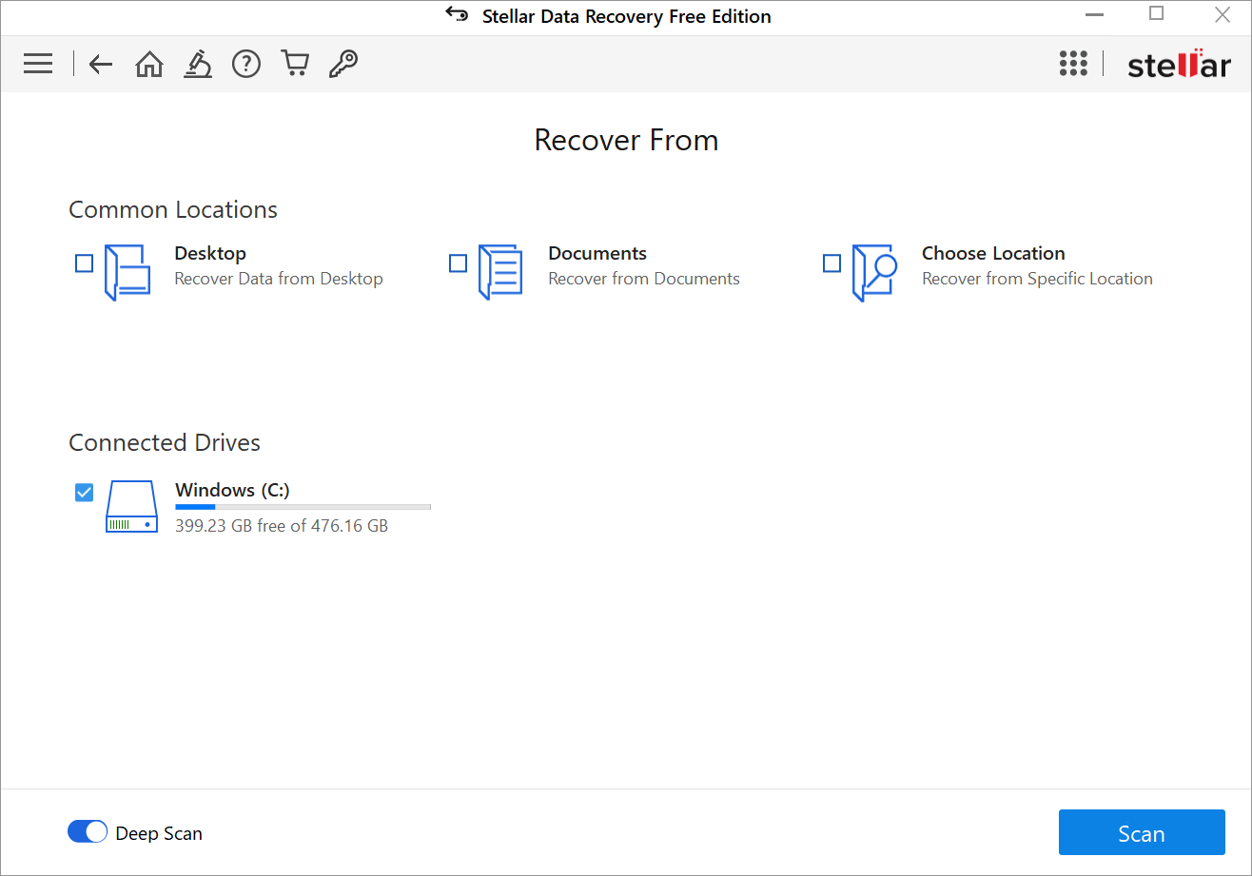
Task: Open the waffle grid of Stellar apps
Action: 1073,64
